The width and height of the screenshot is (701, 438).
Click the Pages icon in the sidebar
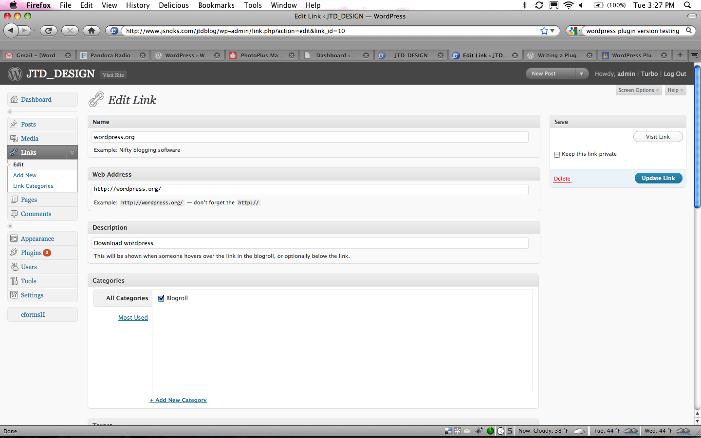tap(14, 200)
